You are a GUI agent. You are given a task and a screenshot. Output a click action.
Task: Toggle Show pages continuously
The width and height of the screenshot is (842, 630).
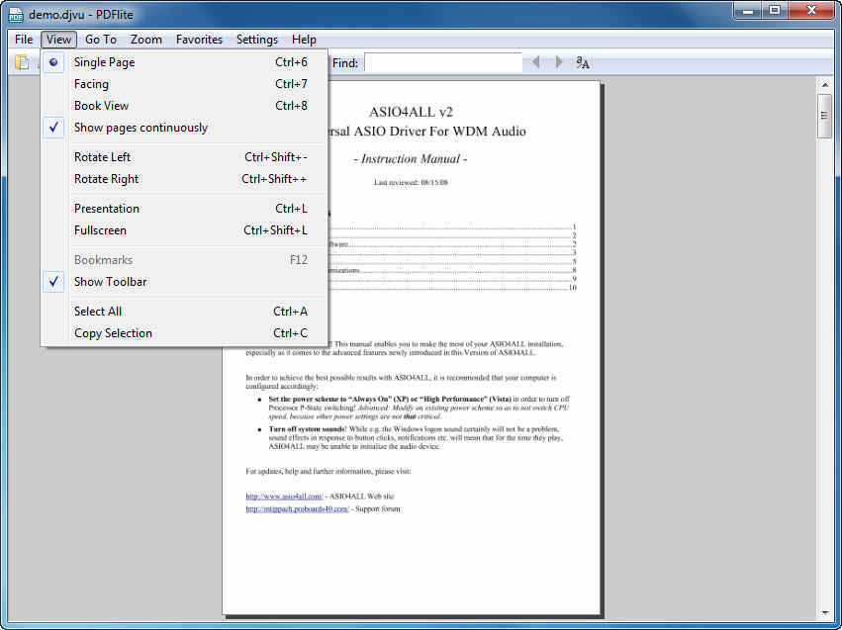pos(185,128)
